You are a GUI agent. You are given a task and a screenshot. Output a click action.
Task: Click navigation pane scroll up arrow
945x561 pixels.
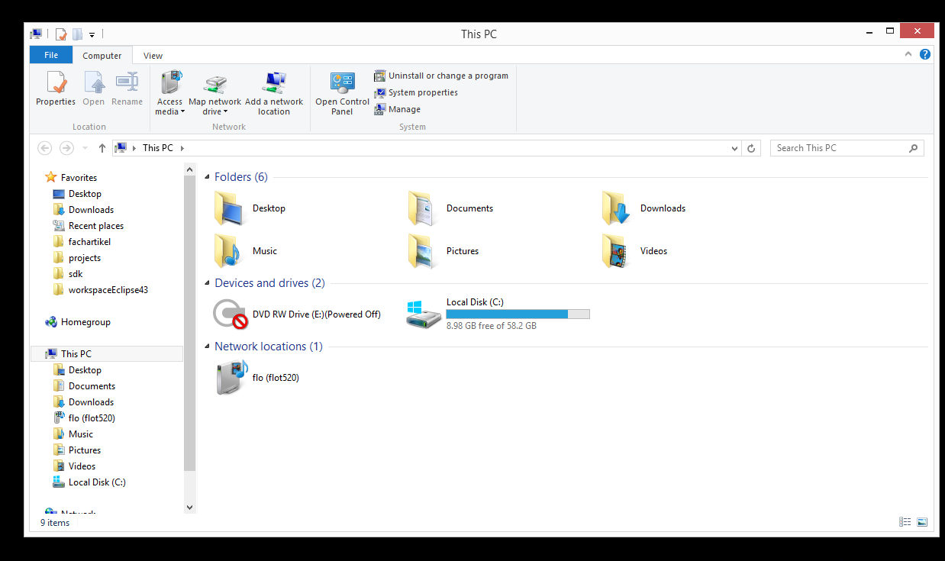(190, 169)
